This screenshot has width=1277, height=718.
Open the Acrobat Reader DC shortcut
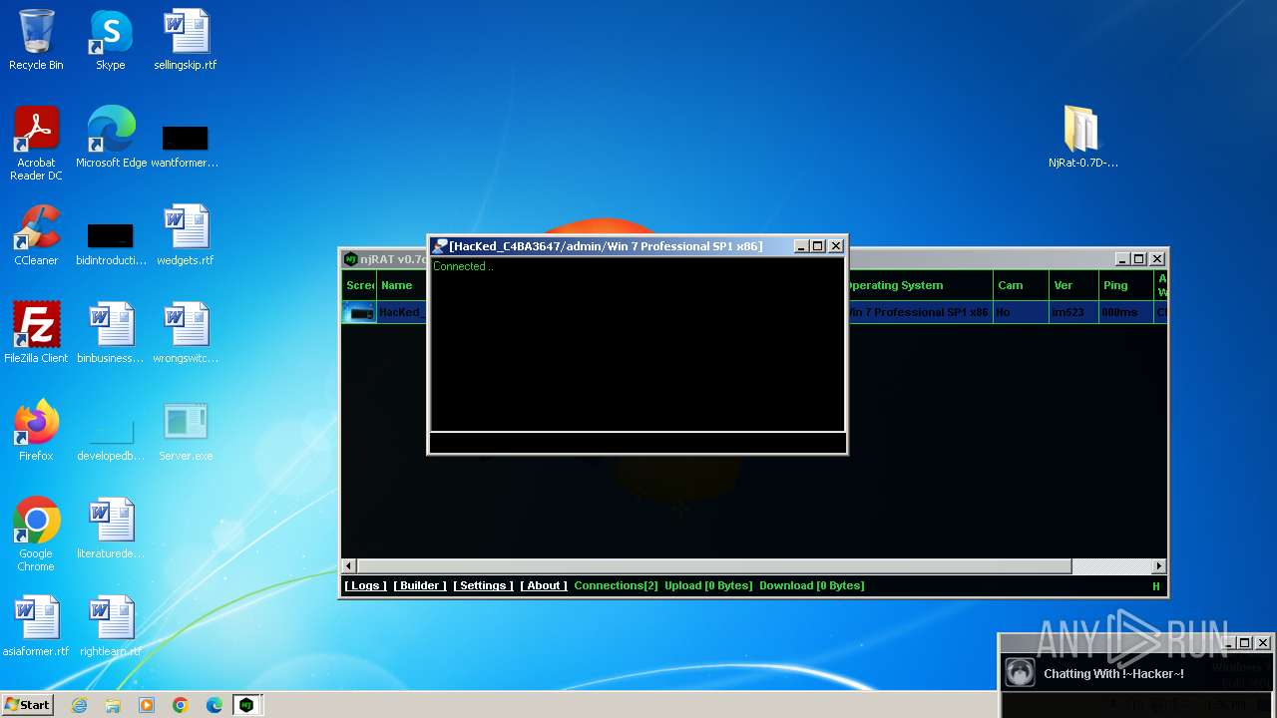tap(36, 144)
